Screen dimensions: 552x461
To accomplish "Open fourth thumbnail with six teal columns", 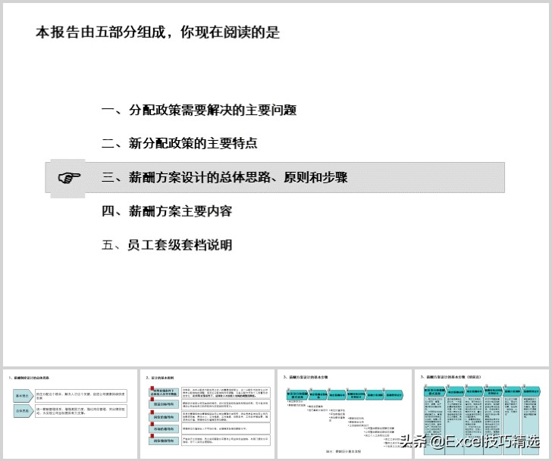I will (x=481, y=413).
